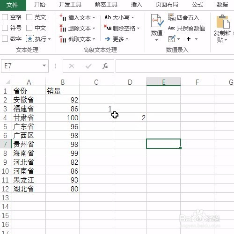Select the cell with value 100
Viewport: 234px width, 234px height.
[63, 117]
